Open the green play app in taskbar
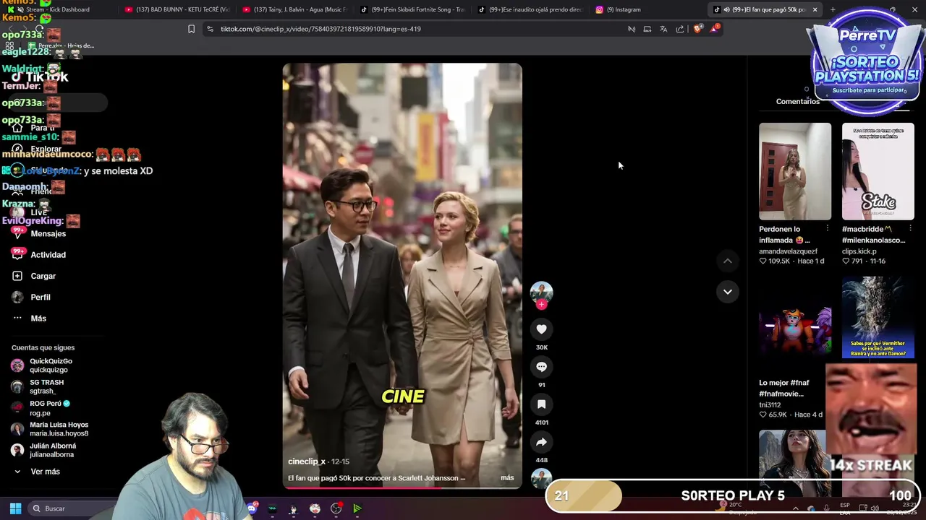 (357, 508)
